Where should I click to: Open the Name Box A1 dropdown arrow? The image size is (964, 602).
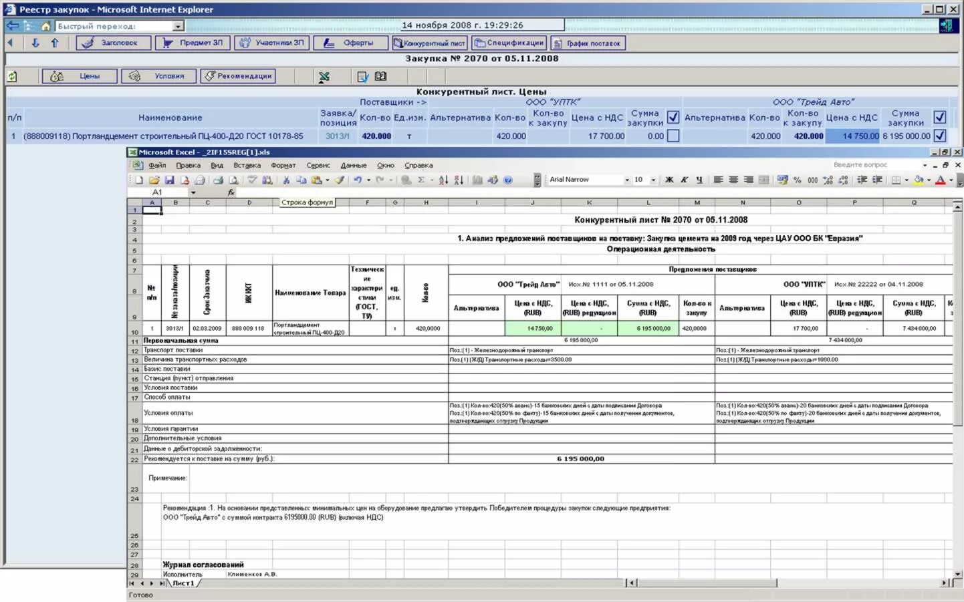coord(193,192)
